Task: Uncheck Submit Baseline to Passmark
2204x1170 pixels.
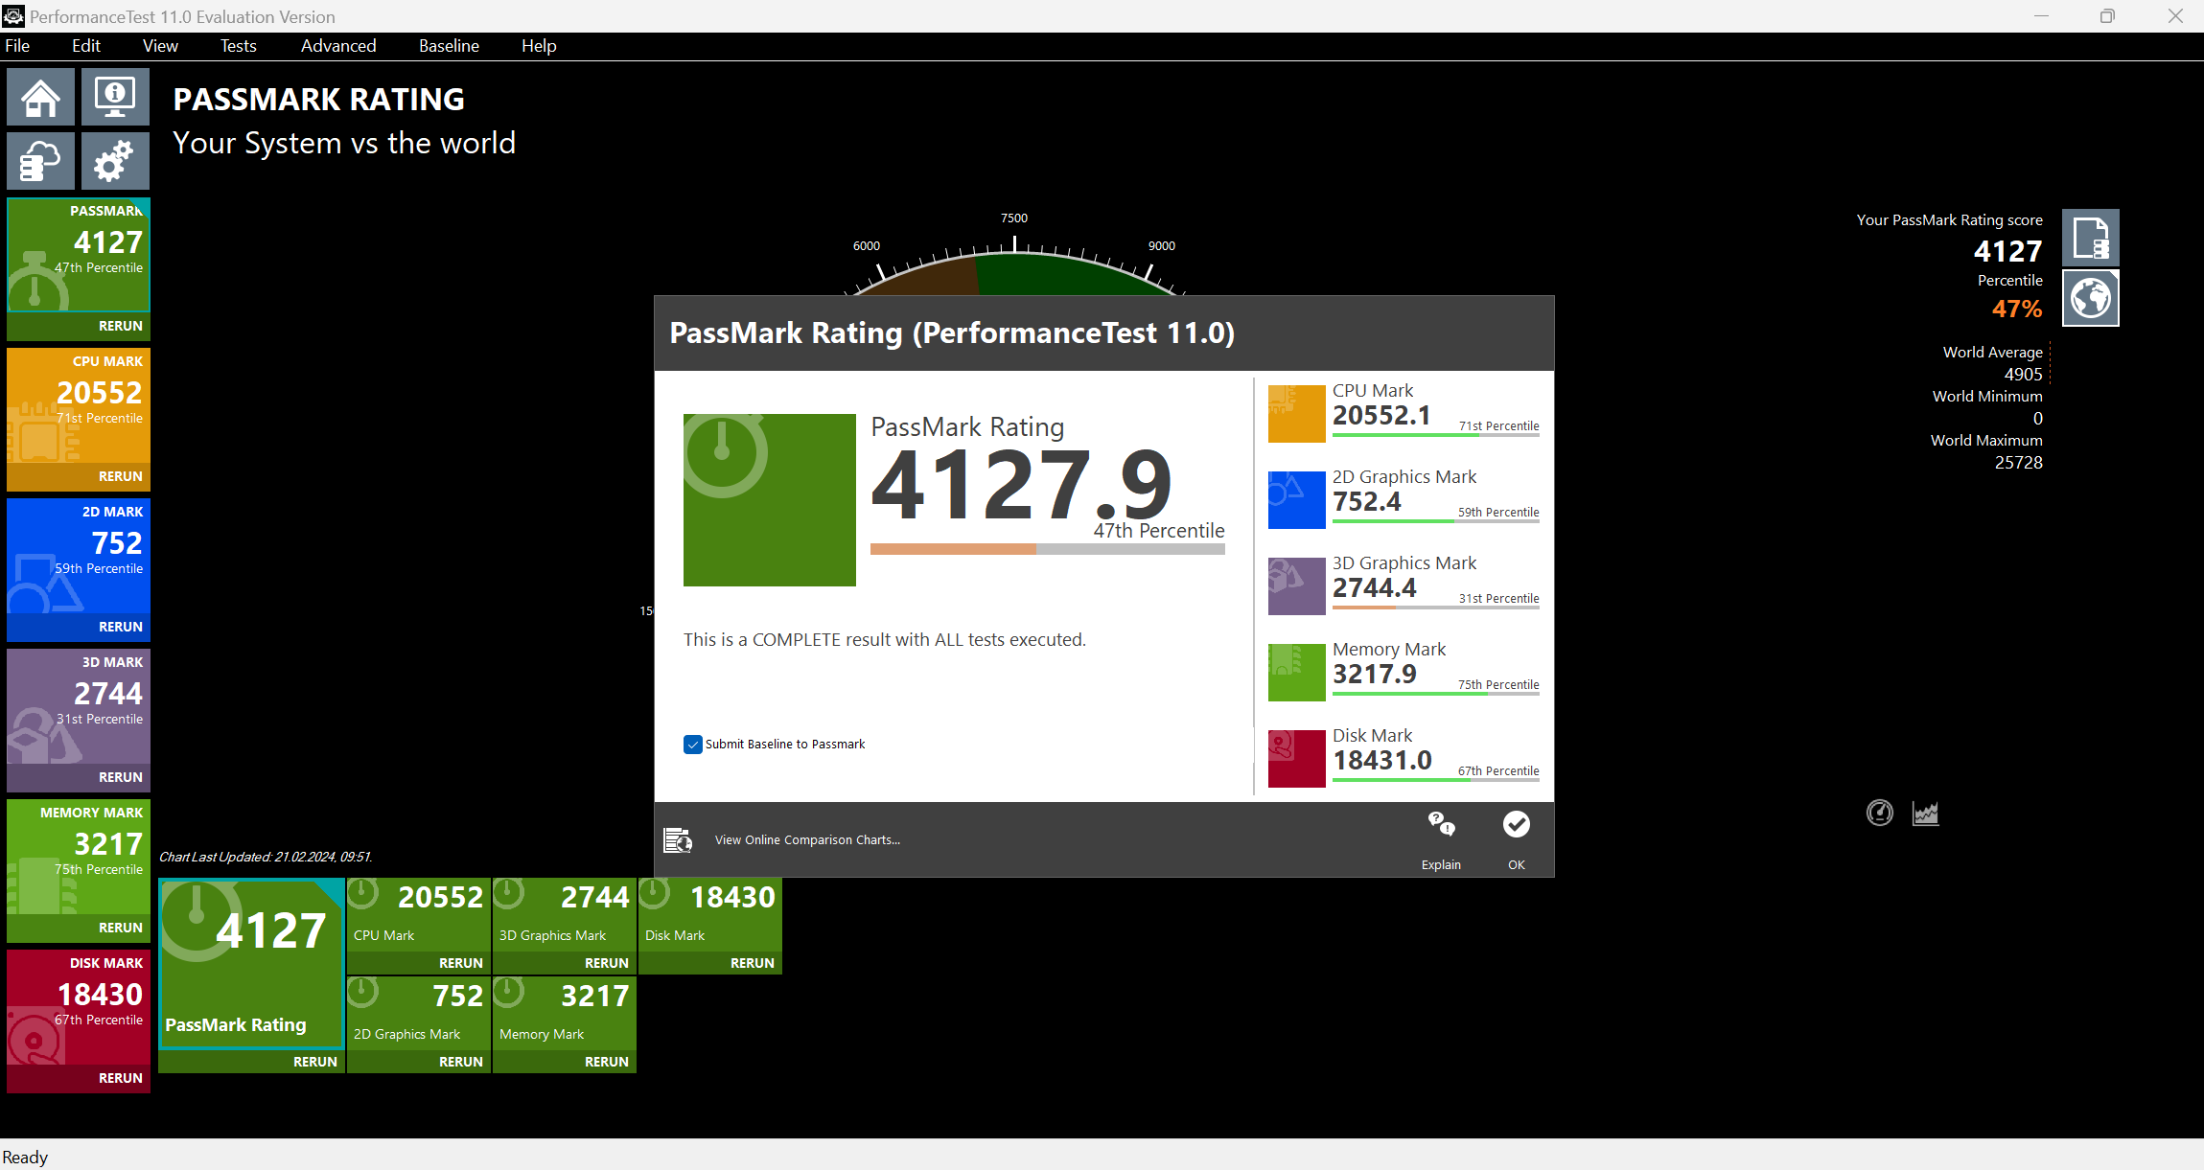Action: click(693, 745)
